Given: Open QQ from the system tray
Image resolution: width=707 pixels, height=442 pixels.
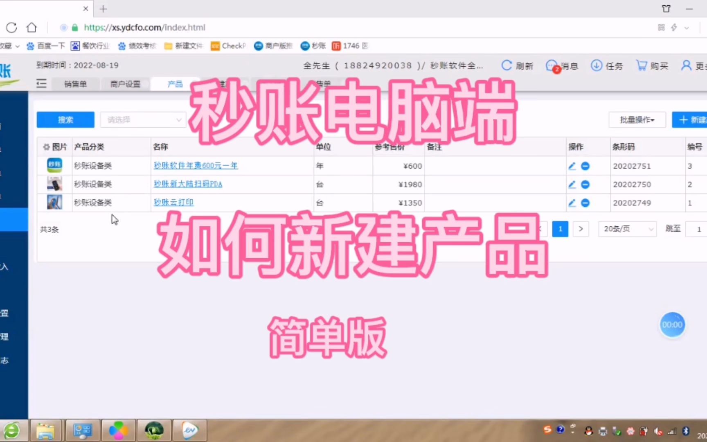Looking at the screenshot, I should (x=588, y=431).
